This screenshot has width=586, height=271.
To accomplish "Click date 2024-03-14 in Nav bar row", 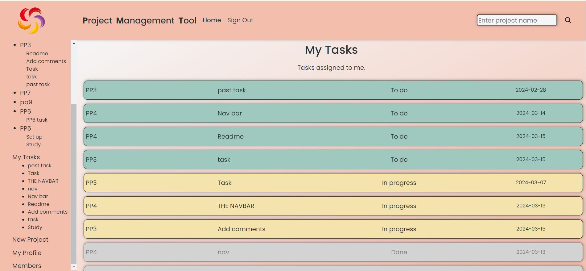I will 531,113.
